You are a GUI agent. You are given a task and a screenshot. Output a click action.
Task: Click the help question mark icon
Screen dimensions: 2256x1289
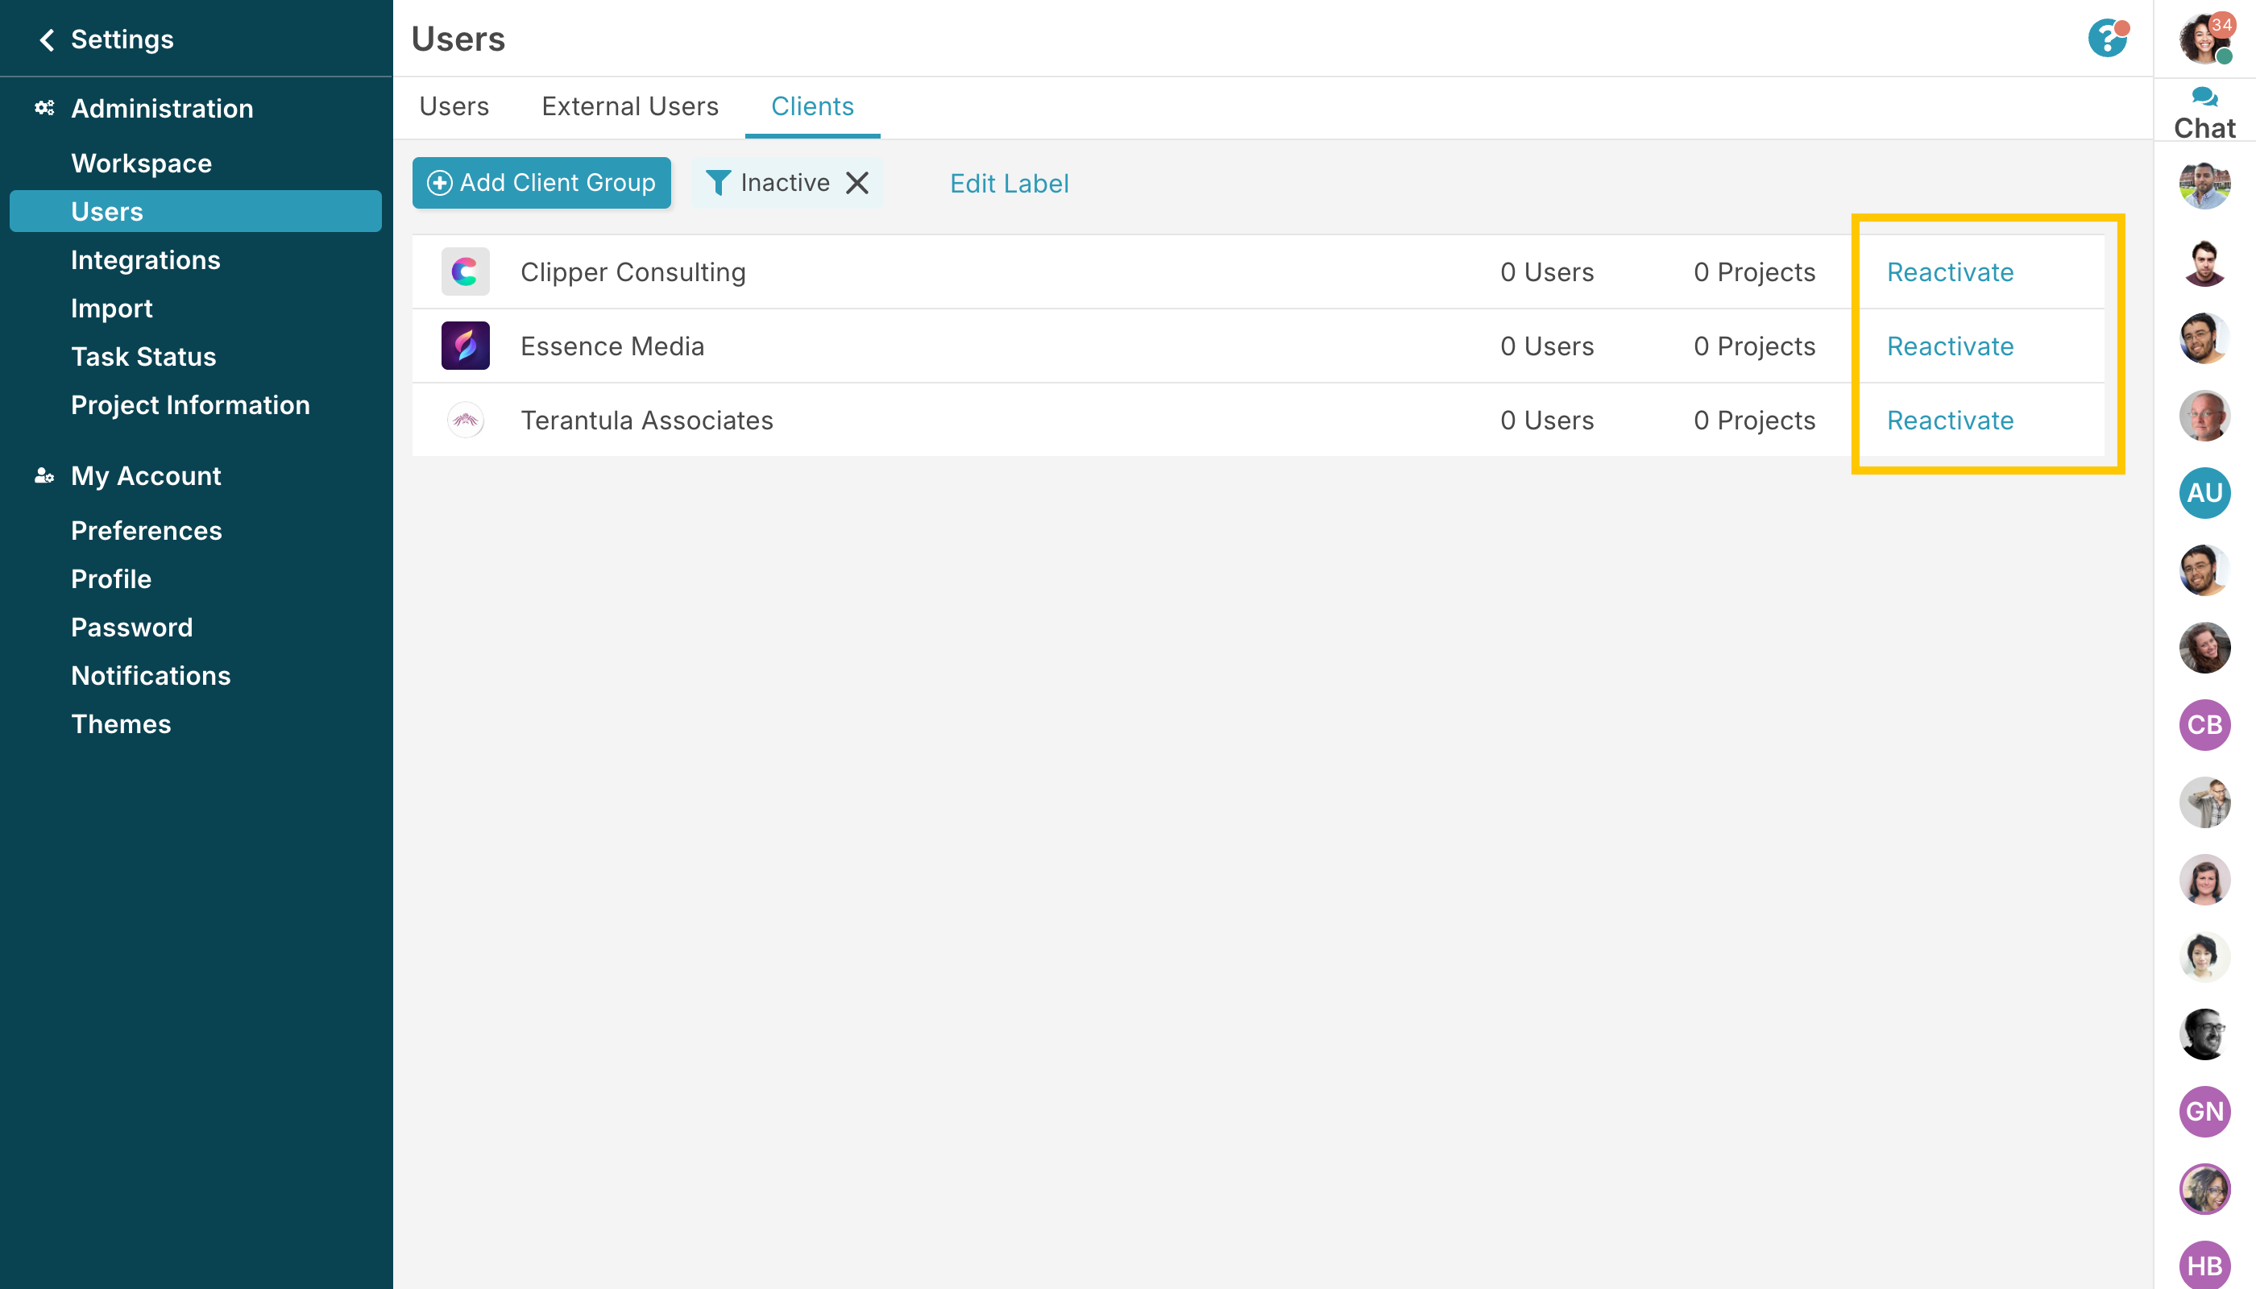pos(2106,39)
